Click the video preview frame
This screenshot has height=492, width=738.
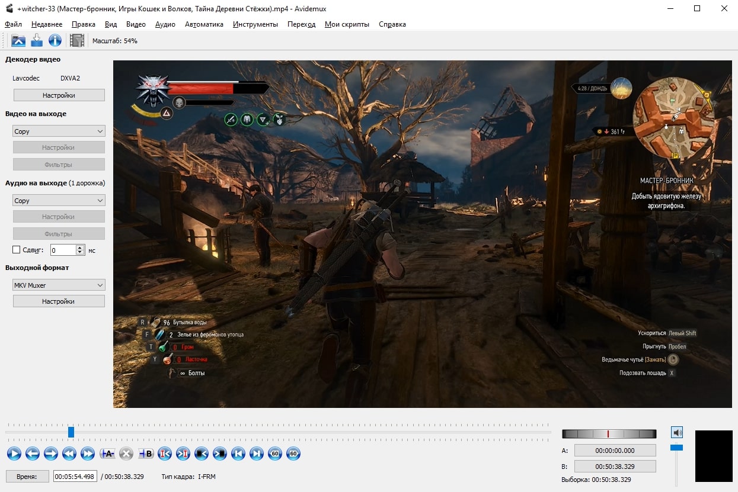423,234
